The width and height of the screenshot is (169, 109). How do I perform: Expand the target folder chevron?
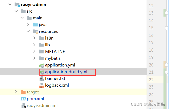click(x=16, y=92)
